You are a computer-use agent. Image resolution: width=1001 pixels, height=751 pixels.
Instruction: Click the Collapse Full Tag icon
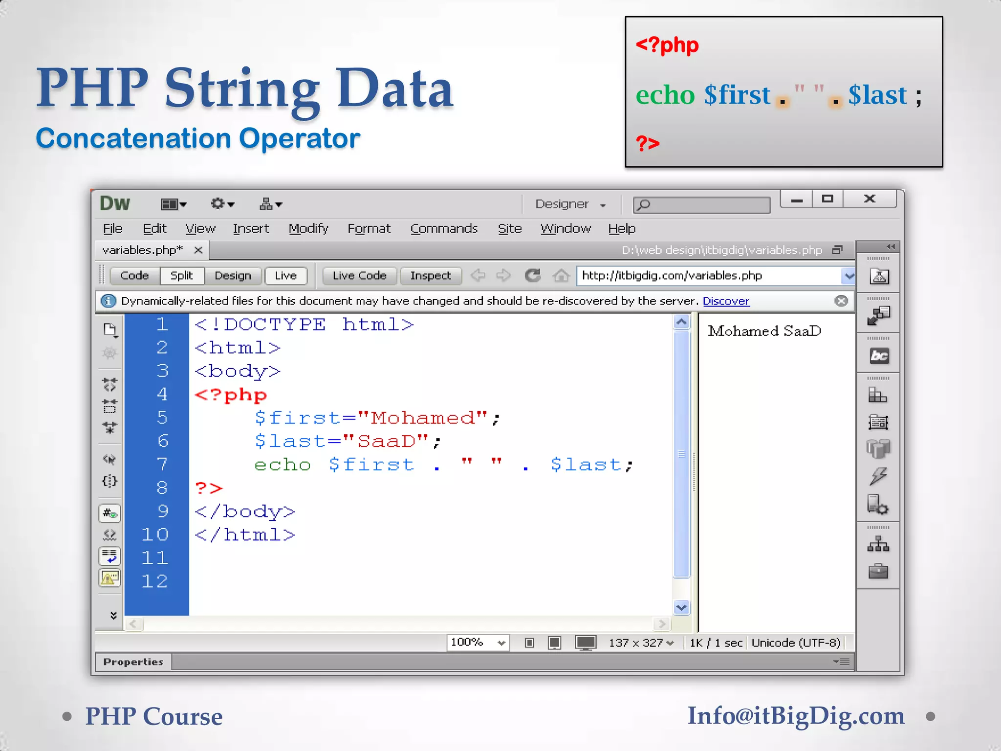point(110,384)
